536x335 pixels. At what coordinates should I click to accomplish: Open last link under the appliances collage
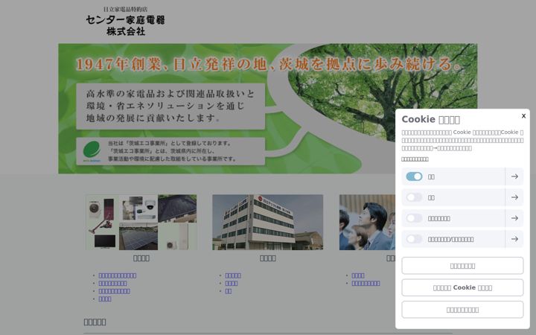pos(105,299)
